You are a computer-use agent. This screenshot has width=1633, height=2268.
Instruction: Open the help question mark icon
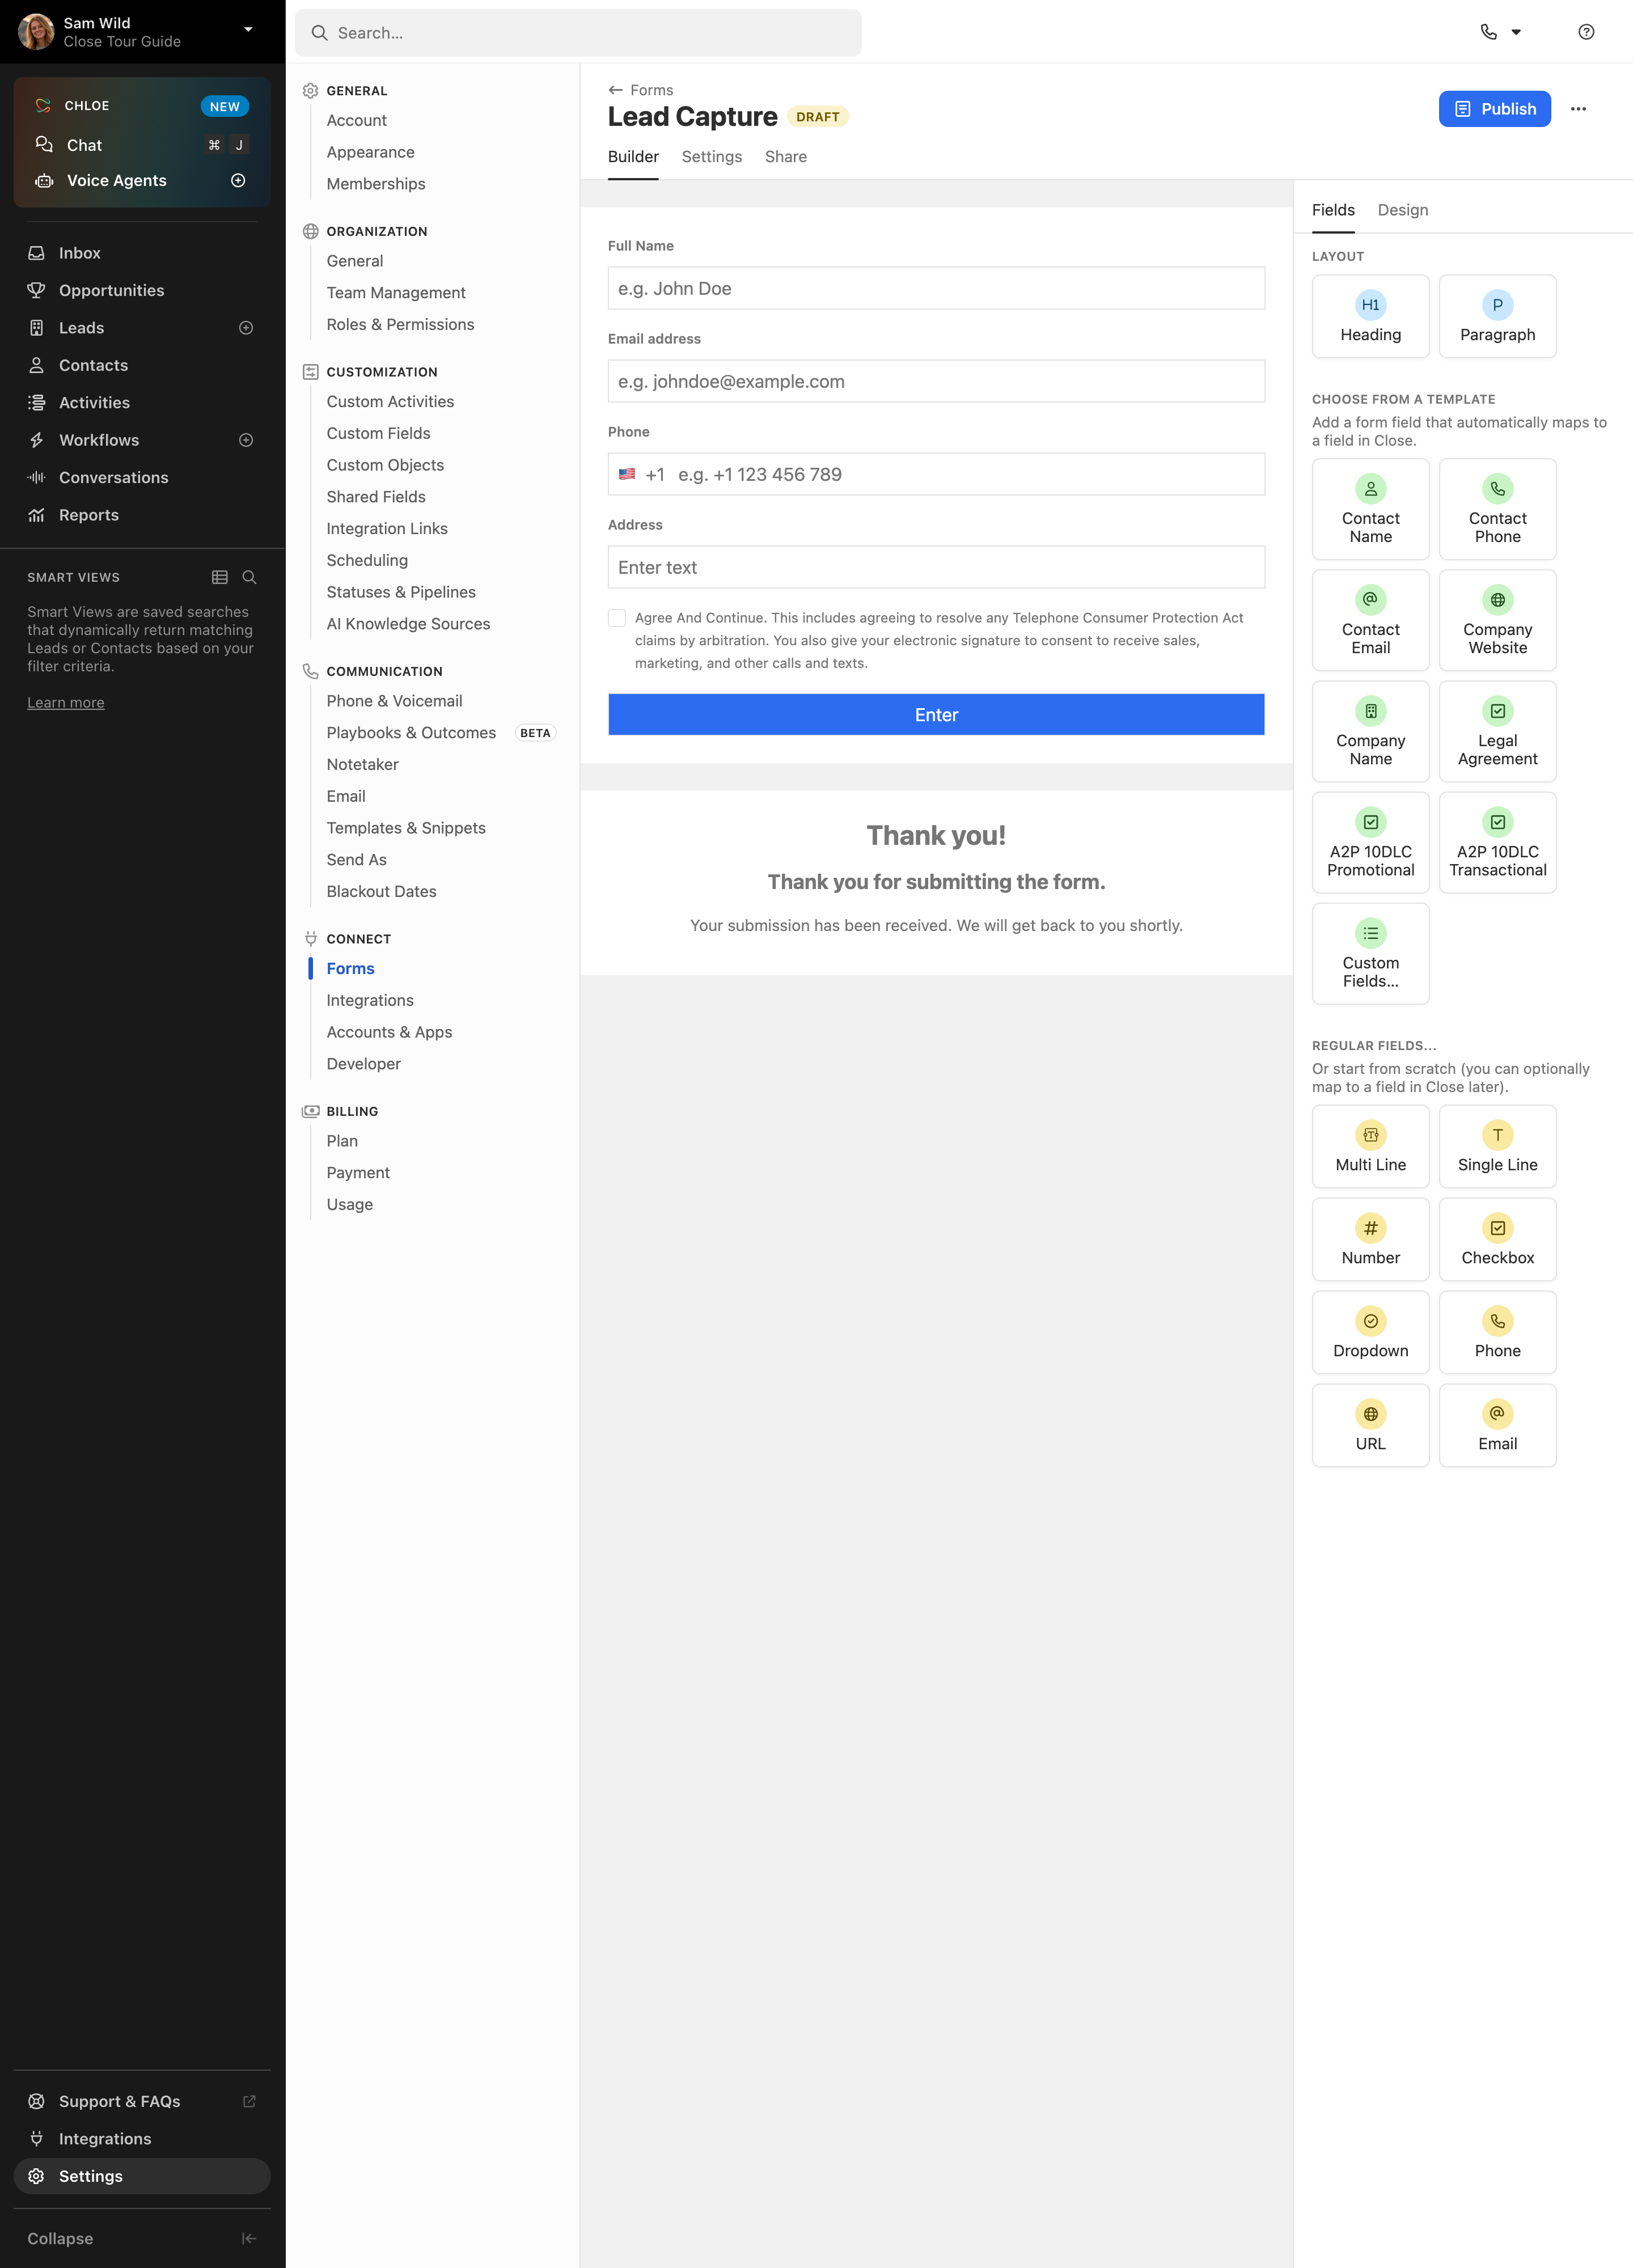[x=1586, y=32]
